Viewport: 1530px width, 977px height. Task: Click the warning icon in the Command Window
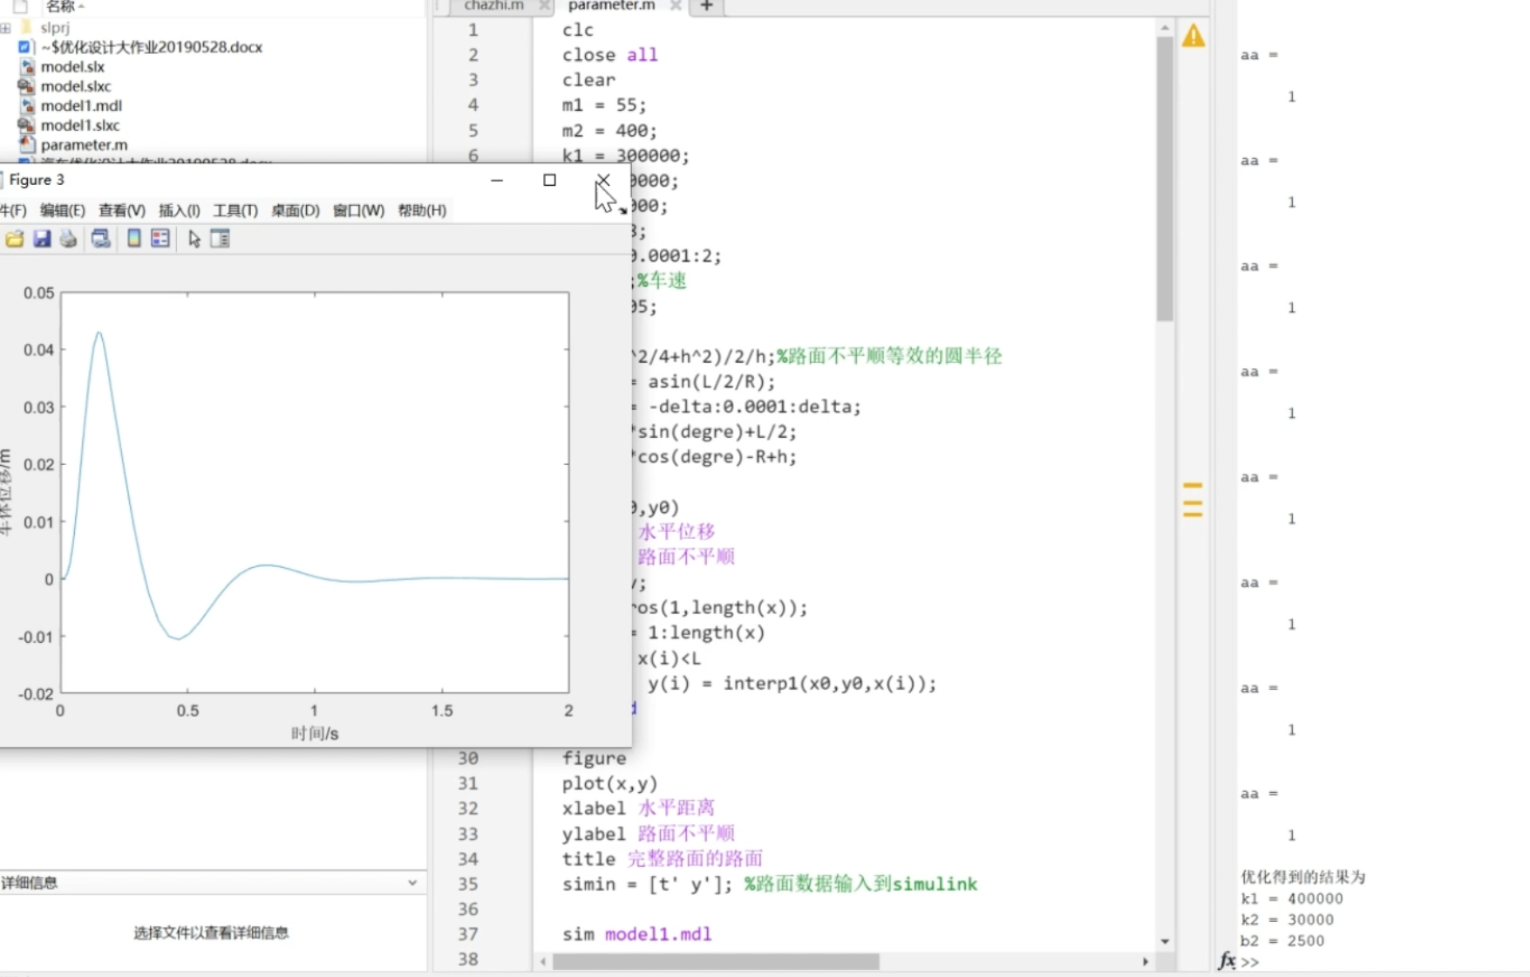(1193, 36)
